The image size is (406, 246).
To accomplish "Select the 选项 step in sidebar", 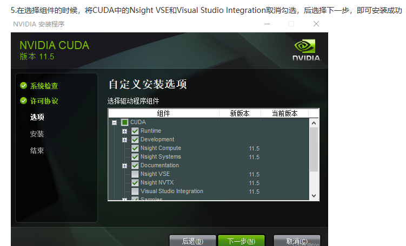I will pyautogui.click(x=37, y=117).
